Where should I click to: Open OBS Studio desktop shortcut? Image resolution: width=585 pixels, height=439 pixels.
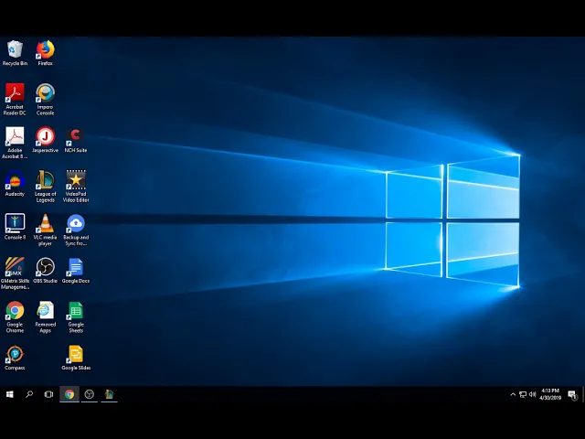tap(45, 271)
